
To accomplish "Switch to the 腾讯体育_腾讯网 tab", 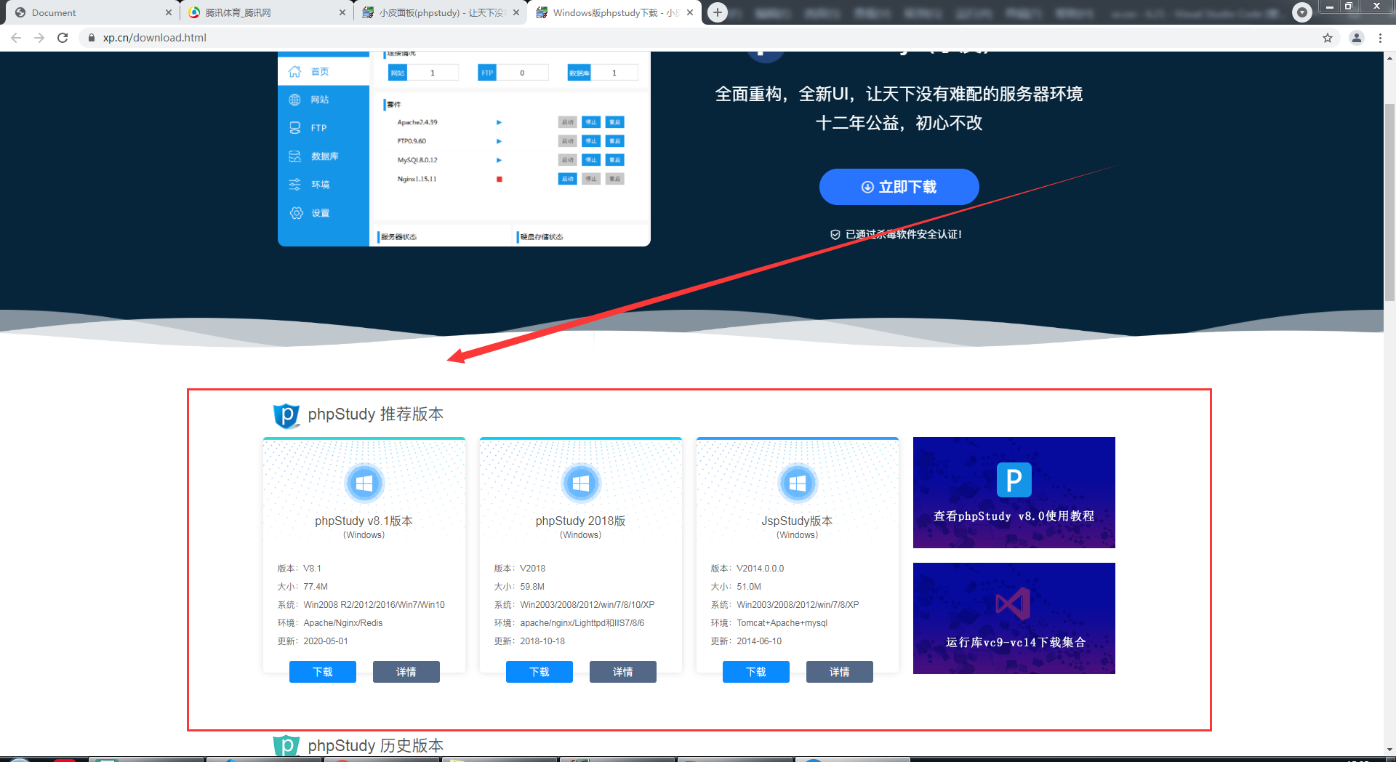I will point(265,12).
